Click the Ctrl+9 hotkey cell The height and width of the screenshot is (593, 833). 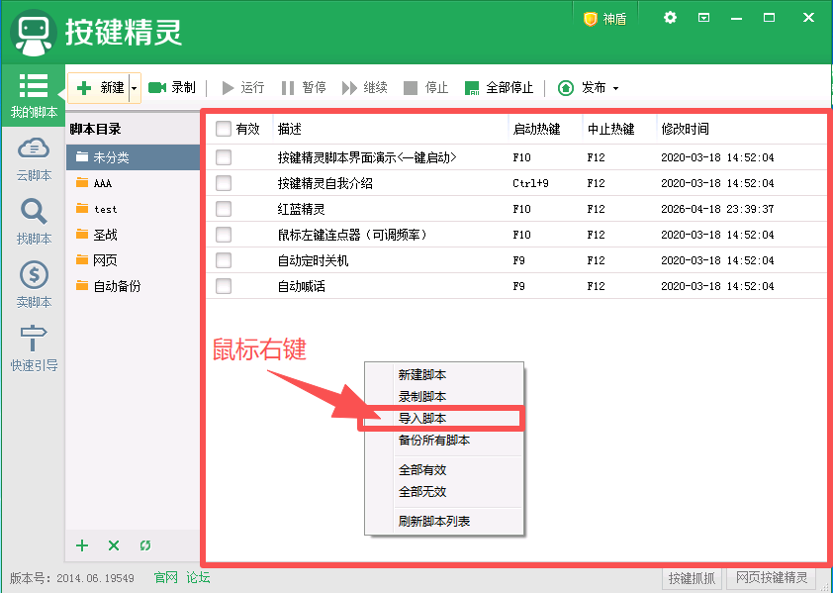tap(530, 183)
